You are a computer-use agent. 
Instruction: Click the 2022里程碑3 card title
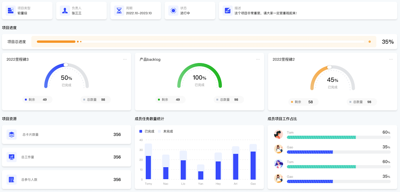[x=18, y=59]
